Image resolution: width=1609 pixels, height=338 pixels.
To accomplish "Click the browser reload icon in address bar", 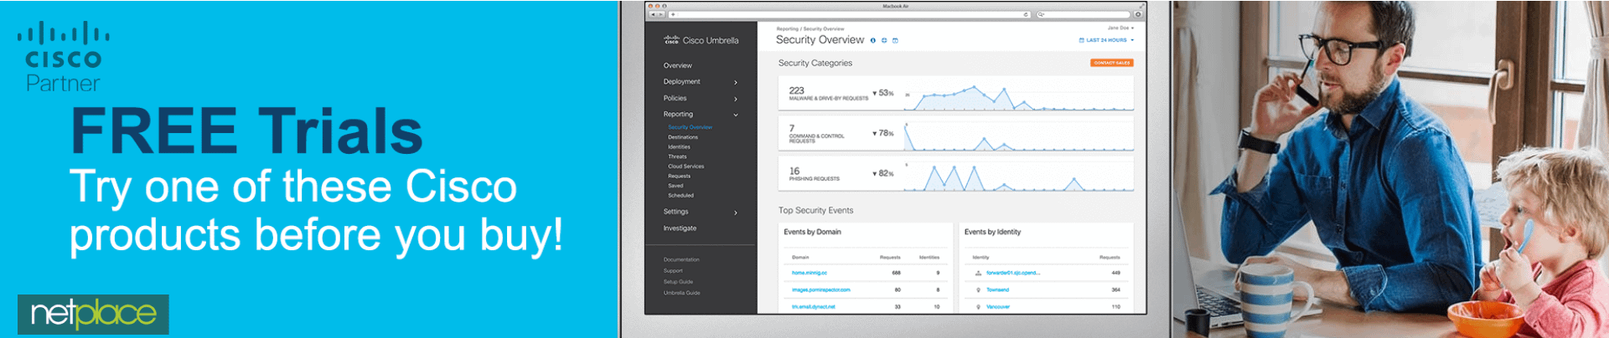I will pyautogui.click(x=1026, y=14).
